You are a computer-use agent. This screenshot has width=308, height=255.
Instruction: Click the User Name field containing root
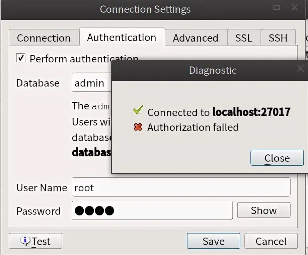click(181, 187)
